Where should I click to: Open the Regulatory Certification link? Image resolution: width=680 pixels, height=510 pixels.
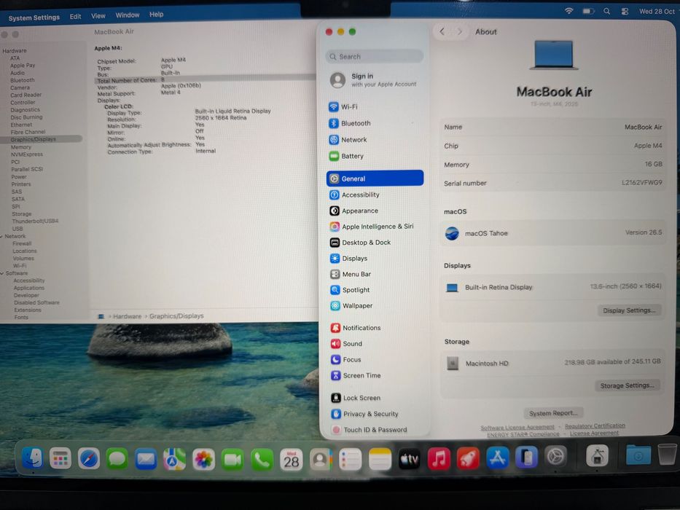click(595, 426)
